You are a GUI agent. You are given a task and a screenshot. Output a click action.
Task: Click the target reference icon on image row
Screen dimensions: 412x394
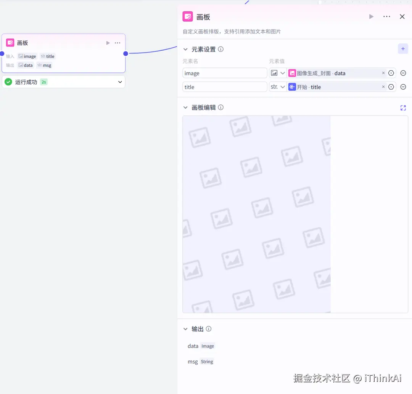(391, 73)
